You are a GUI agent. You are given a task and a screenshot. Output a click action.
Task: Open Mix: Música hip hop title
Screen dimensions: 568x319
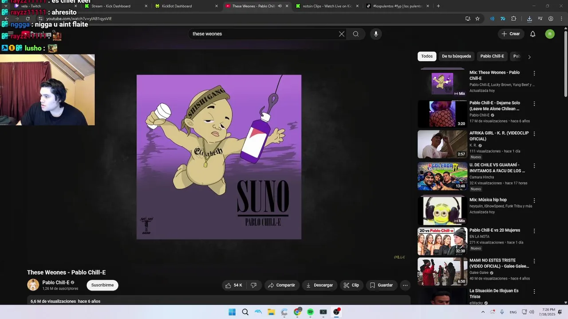(488, 200)
